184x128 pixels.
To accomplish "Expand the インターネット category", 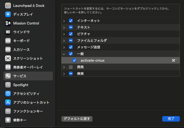I will [x=64, y=21].
